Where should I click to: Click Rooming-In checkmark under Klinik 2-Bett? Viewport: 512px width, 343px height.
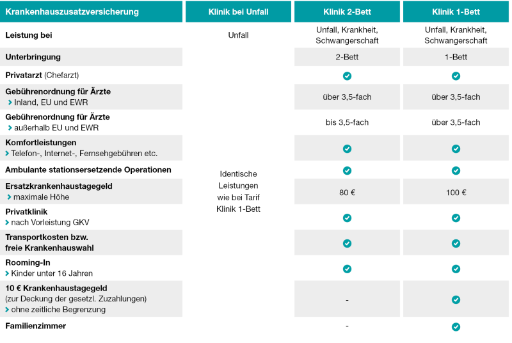(x=347, y=269)
